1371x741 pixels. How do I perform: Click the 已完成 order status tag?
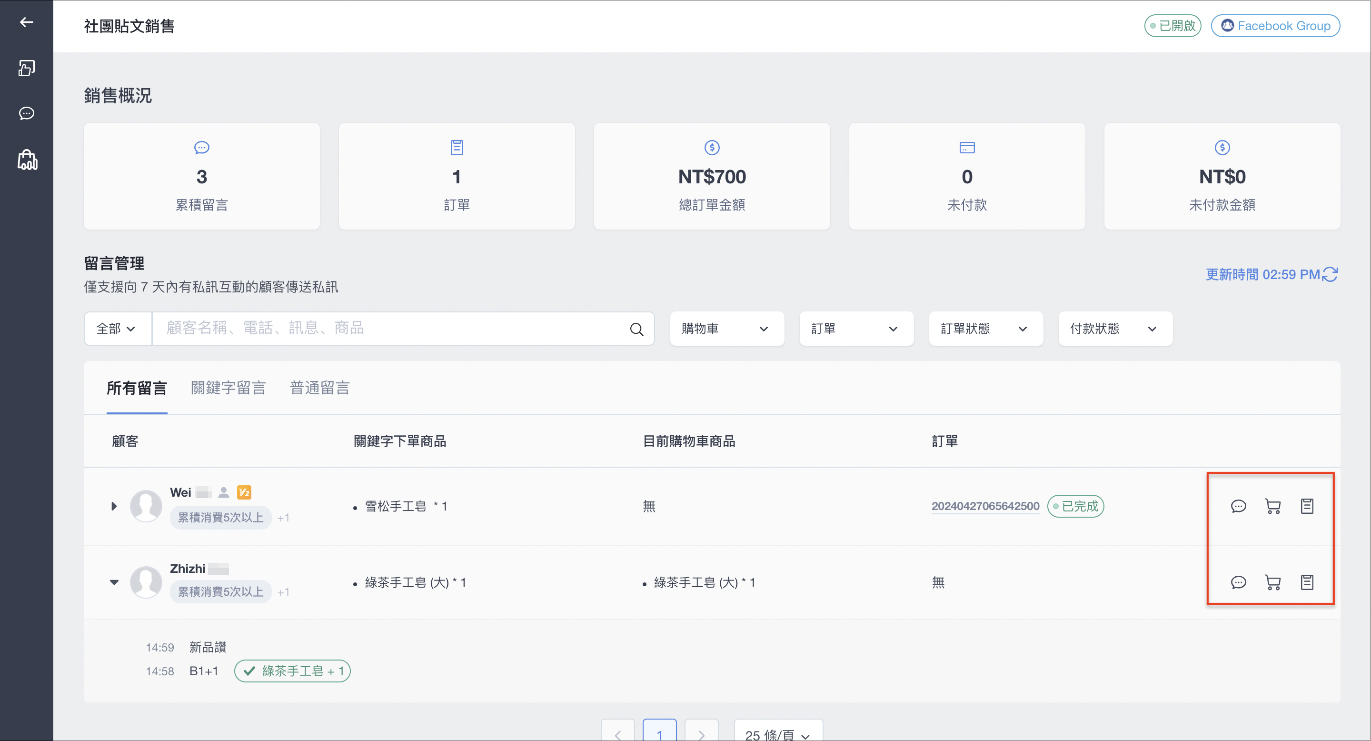(1075, 506)
